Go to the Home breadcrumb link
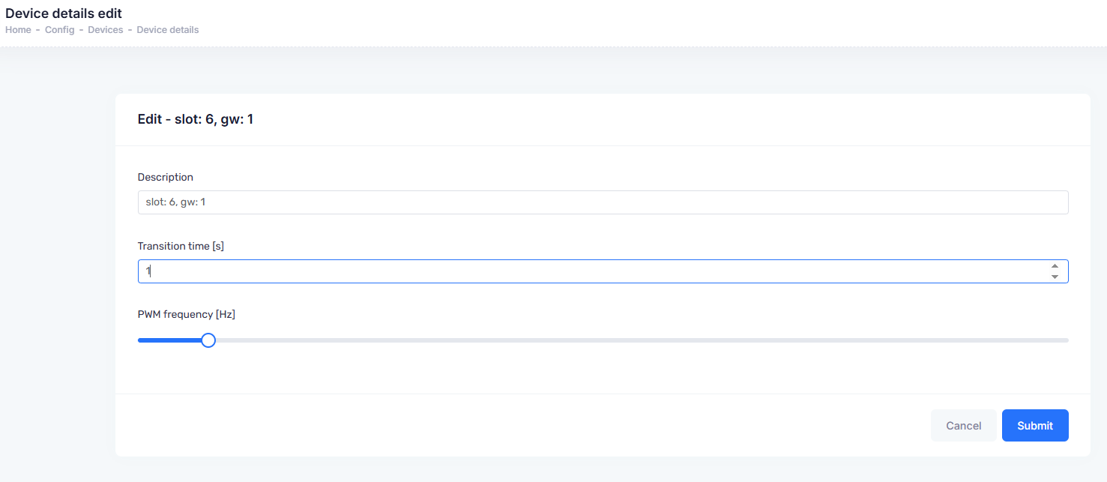 click(18, 30)
